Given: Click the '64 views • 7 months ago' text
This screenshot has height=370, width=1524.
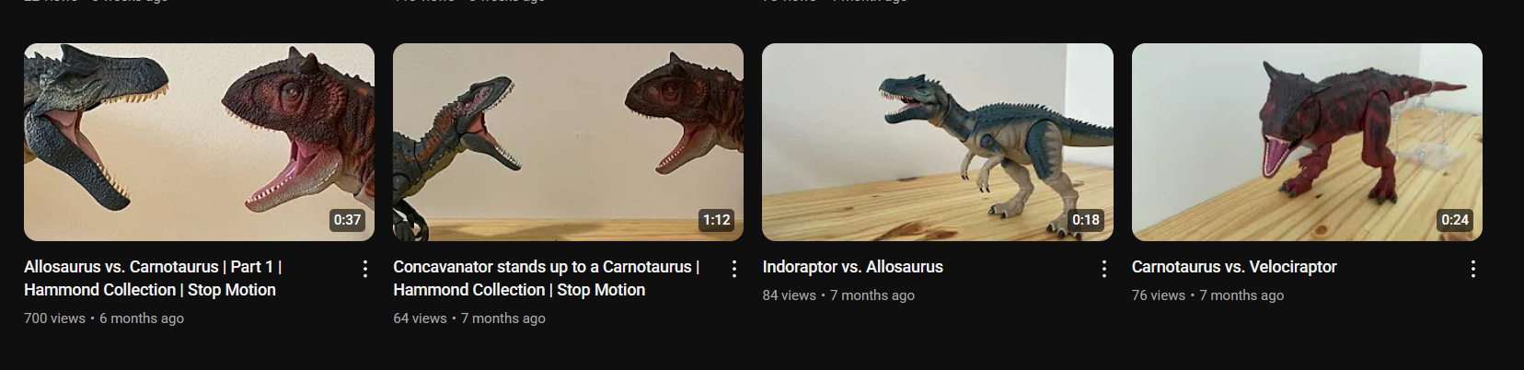Looking at the screenshot, I should coord(469,318).
